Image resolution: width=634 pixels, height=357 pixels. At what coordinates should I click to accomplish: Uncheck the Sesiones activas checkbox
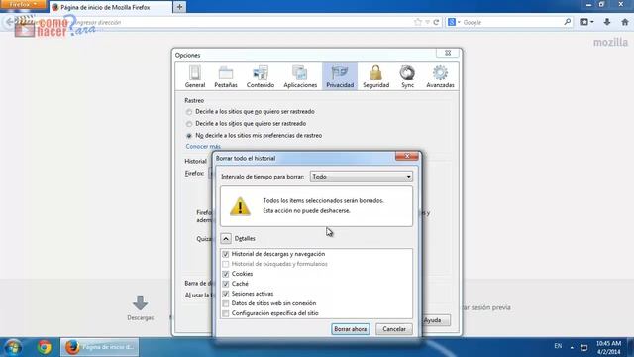click(x=226, y=294)
